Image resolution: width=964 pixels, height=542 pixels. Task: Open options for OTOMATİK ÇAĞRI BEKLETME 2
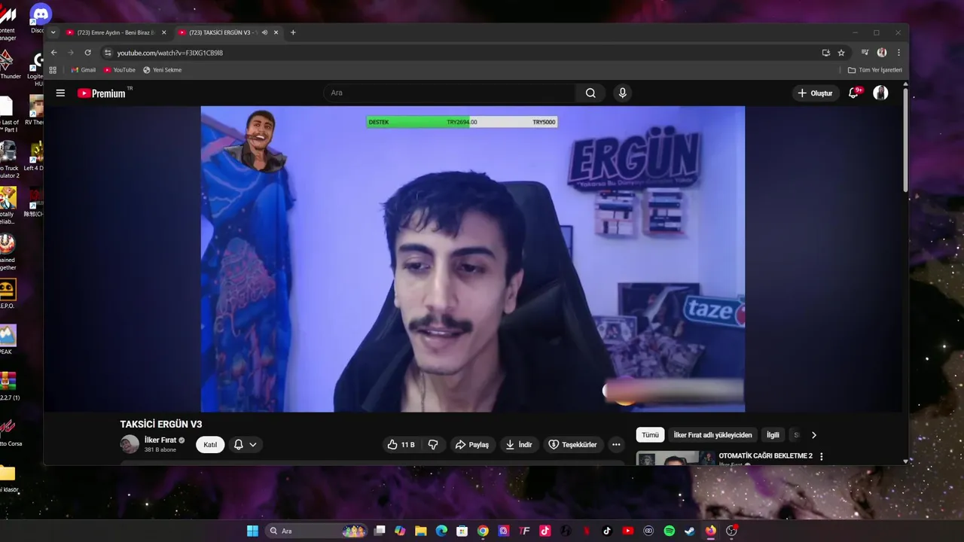tap(821, 457)
